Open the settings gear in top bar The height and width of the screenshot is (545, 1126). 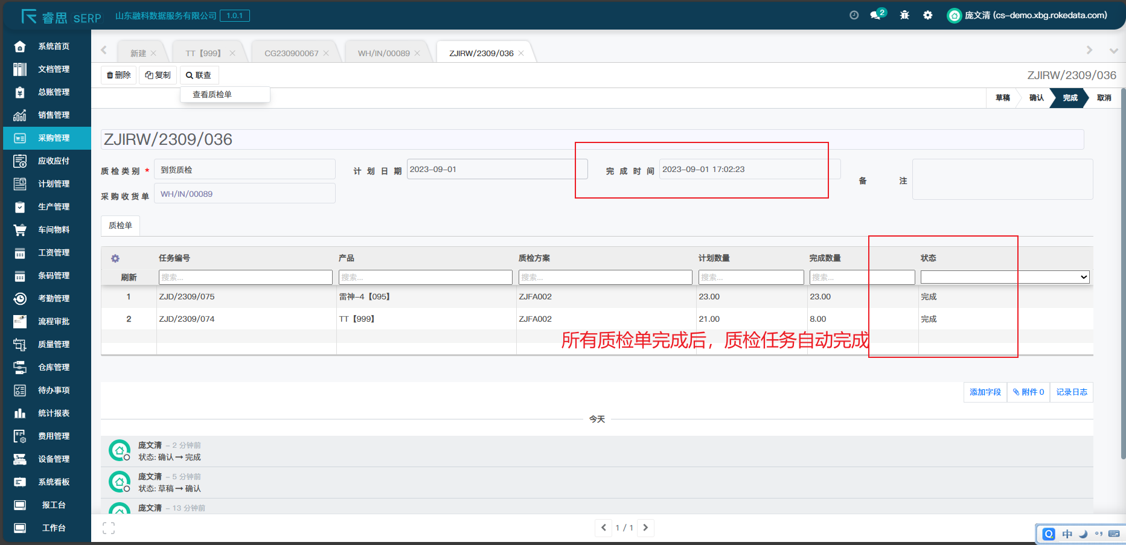927,15
